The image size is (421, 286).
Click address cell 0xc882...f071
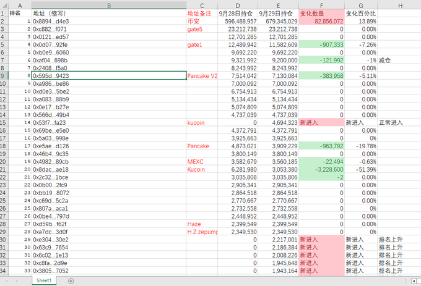[109, 29]
